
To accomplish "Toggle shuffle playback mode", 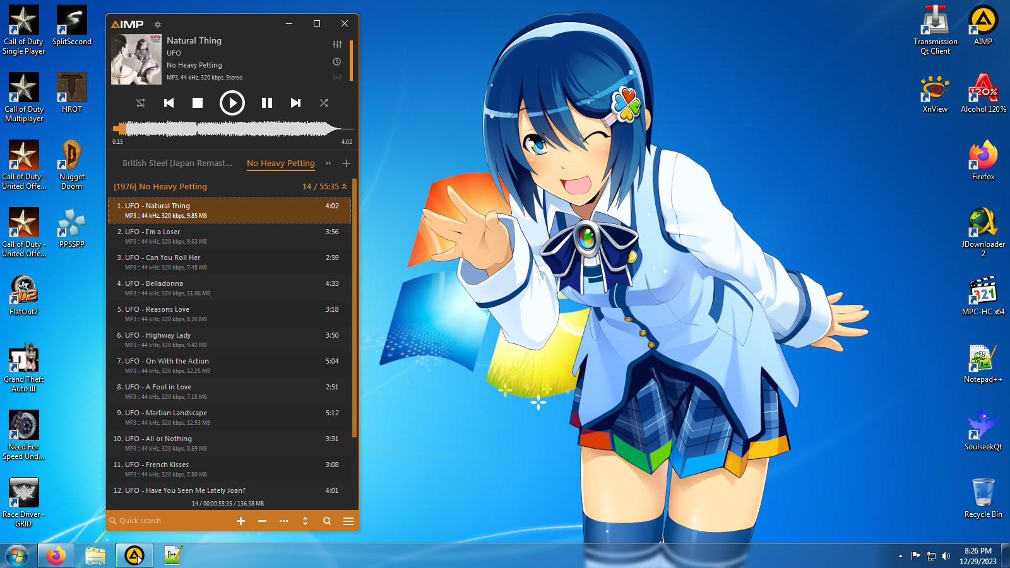I will point(324,103).
